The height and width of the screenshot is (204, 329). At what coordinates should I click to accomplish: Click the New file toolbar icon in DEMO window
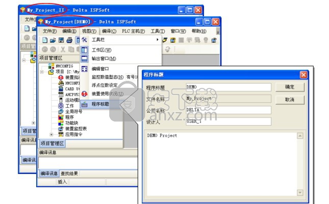click(x=45, y=40)
